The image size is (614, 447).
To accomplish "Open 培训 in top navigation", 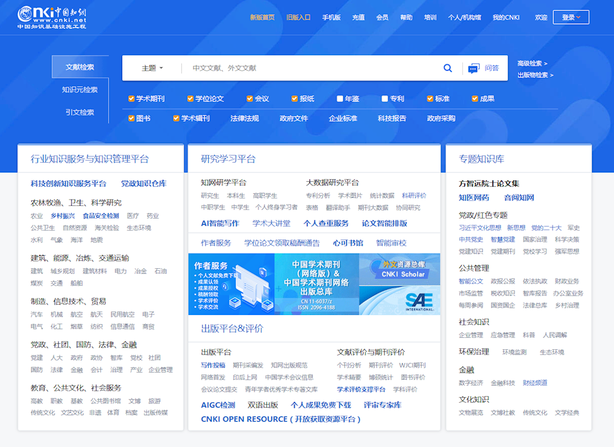I will point(430,17).
